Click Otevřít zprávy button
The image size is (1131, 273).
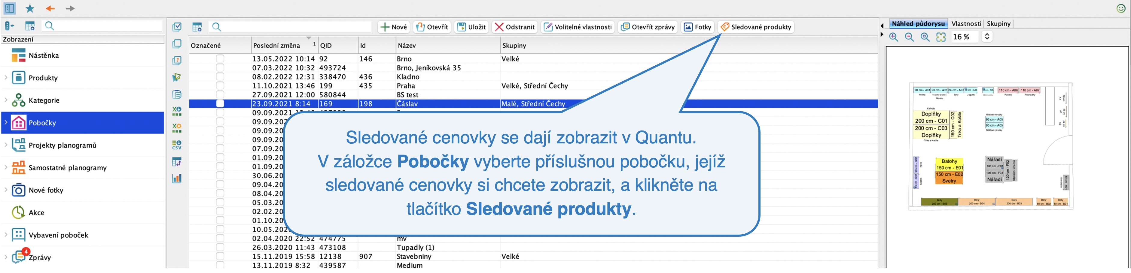pos(648,27)
